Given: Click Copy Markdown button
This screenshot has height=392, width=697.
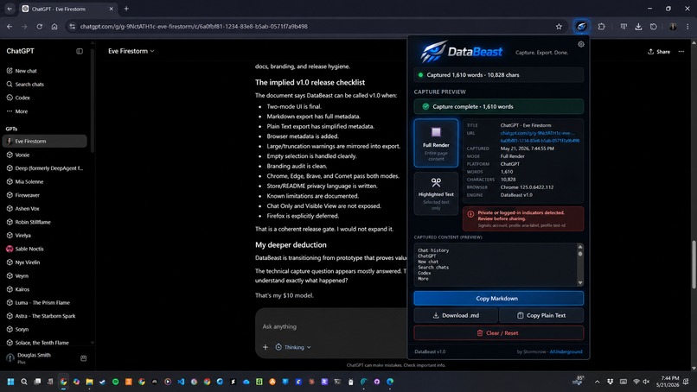Looking at the screenshot, I should point(498,299).
